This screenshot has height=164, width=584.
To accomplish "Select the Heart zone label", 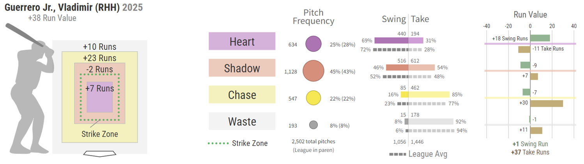I will [242, 41].
